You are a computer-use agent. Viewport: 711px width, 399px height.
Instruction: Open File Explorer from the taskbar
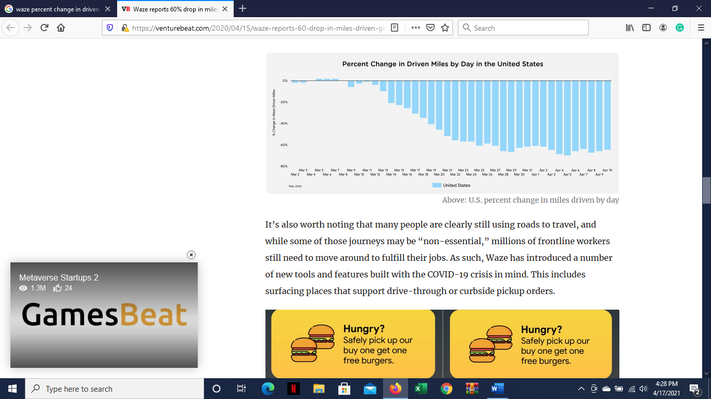pyautogui.click(x=319, y=389)
